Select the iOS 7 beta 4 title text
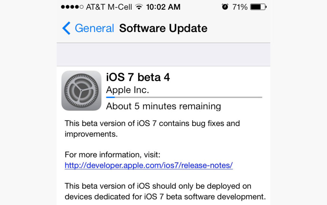 [138, 77]
